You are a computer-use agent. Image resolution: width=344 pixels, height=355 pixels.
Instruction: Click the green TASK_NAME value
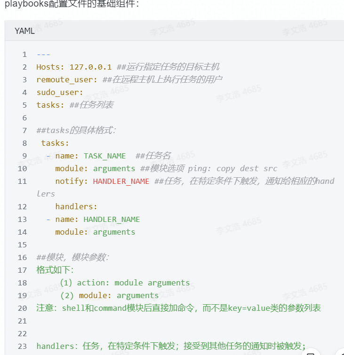pyautogui.click(x=104, y=156)
